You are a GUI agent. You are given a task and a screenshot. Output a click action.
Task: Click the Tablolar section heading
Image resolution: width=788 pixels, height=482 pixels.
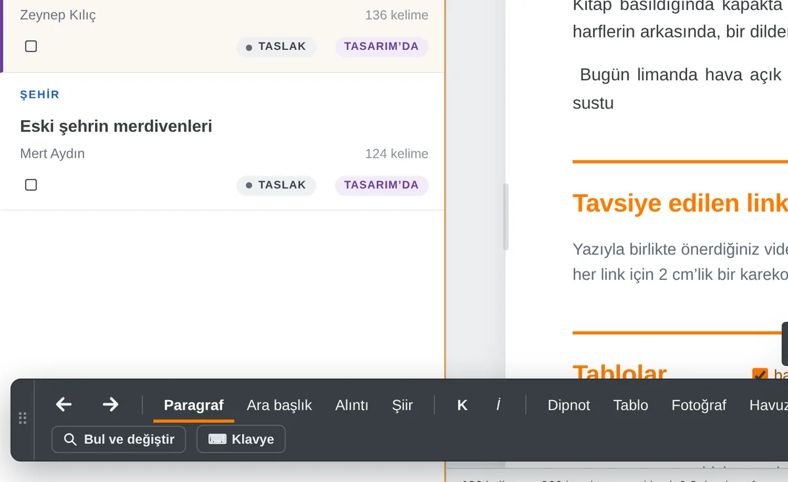(619, 374)
